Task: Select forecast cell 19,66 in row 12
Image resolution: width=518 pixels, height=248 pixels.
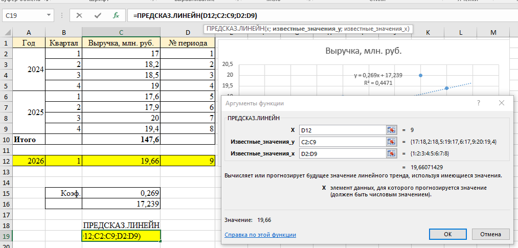Action: pos(121,161)
